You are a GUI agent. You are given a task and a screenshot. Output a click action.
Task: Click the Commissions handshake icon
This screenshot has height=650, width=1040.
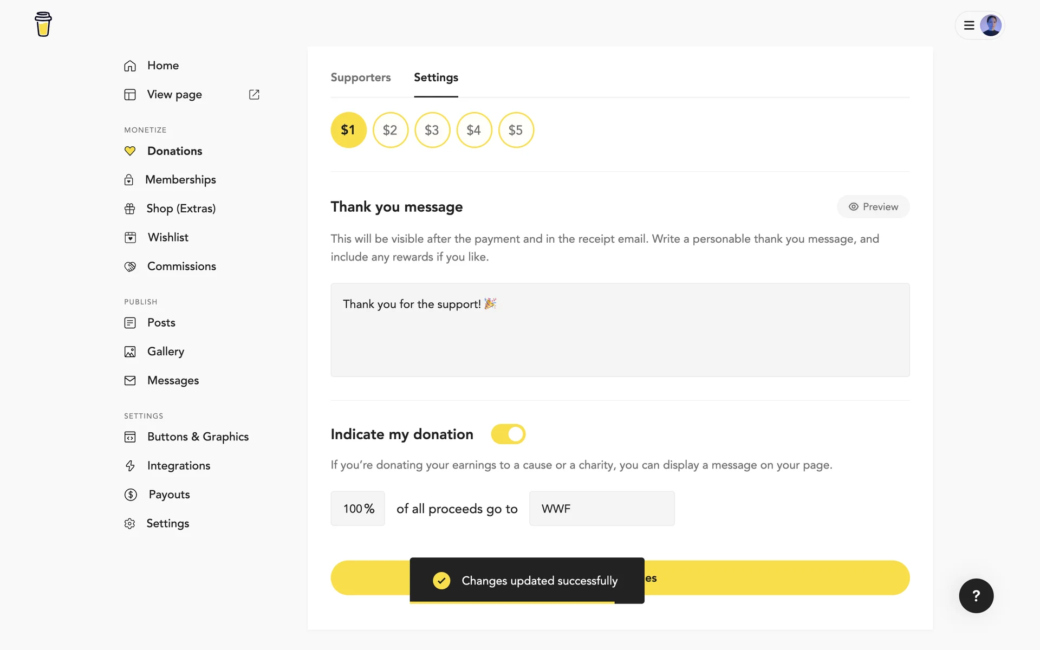[130, 266]
